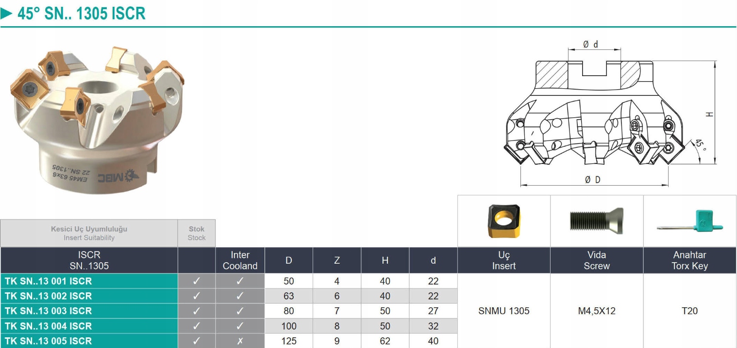The image size is (737, 348).
Task: Click the "Kesici Uç Uyumluluğu" header cell
Action: tap(89, 233)
